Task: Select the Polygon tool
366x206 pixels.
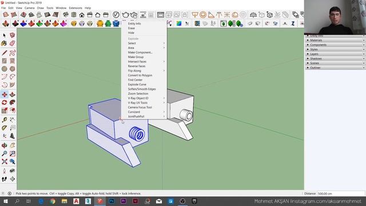Action: [13, 69]
